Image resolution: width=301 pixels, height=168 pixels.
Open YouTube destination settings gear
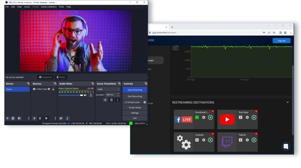(247, 117)
